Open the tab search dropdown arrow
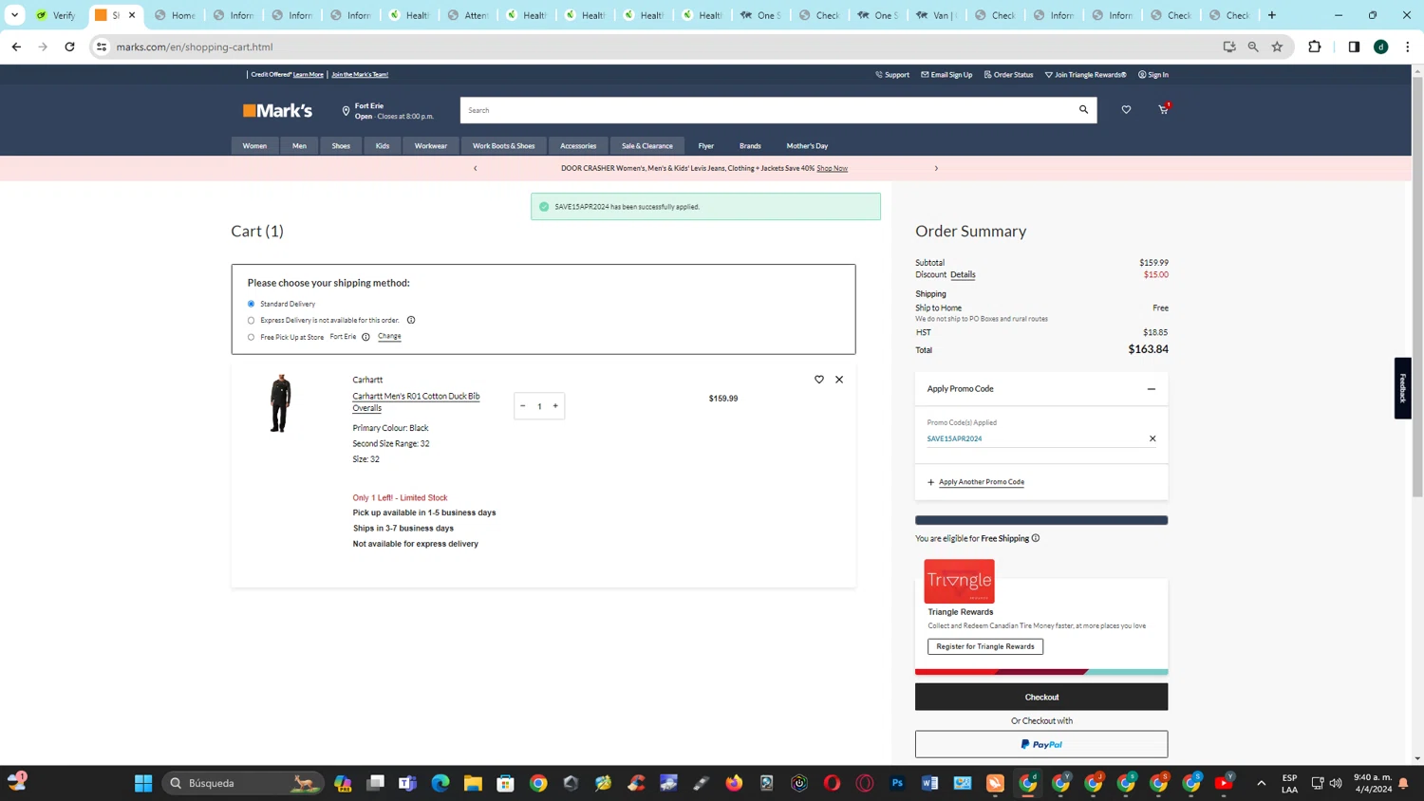Image resolution: width=1424 pixels, height=801 pixels. 14,15
